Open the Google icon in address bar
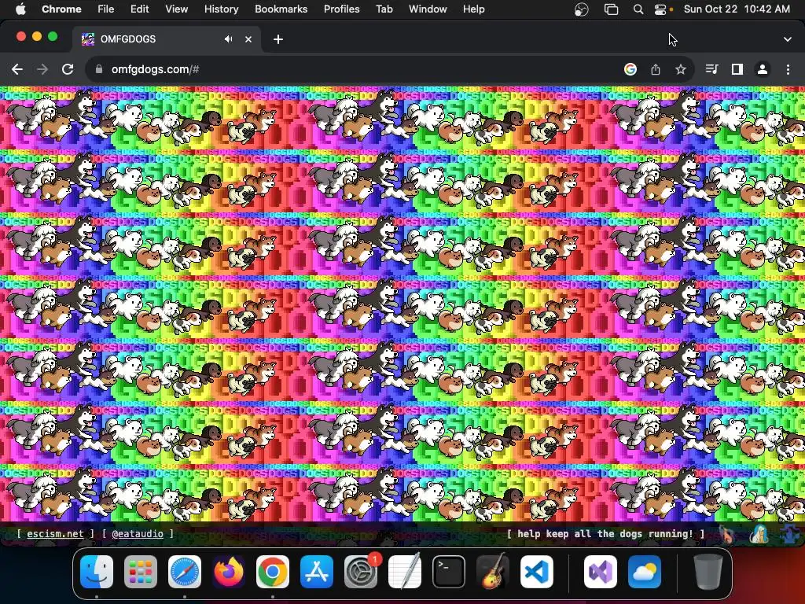This screenshot has height=604, width=805. (630, 69)
